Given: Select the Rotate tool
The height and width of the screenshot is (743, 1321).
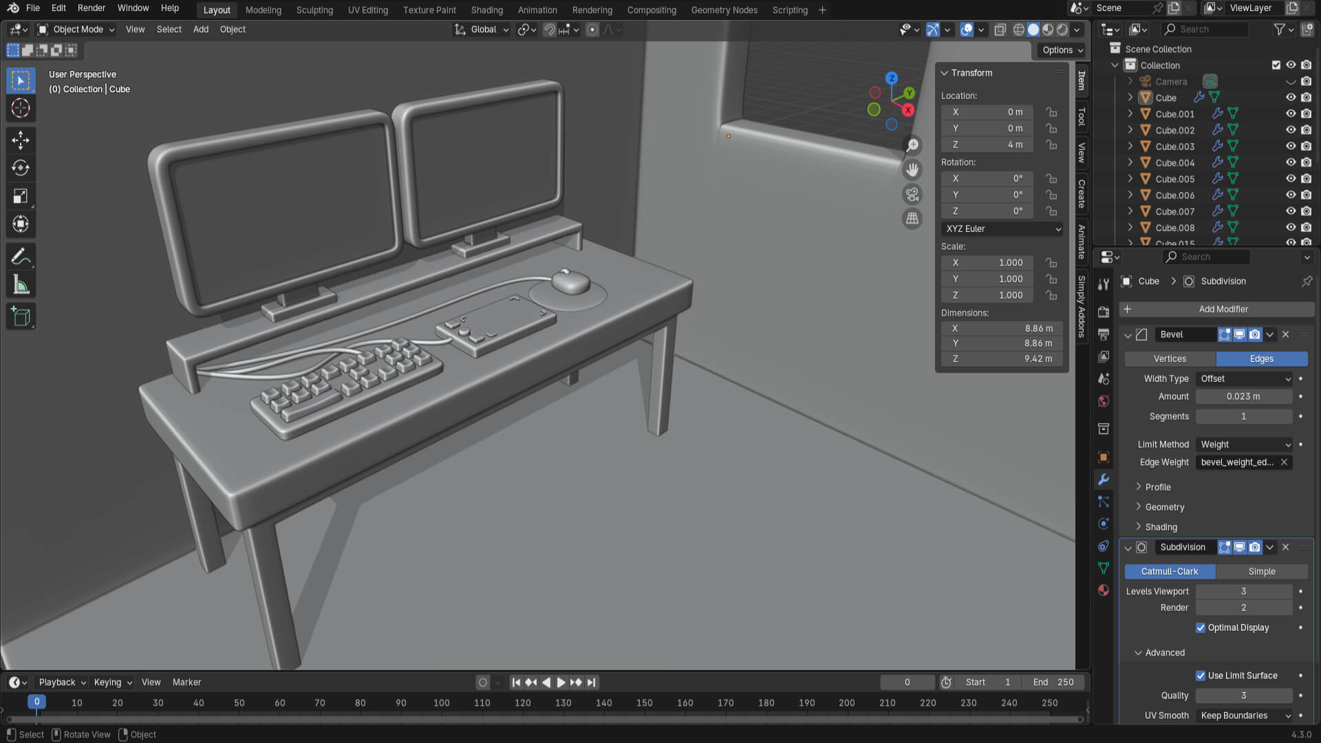Looking at the screenshot, I should [21, 168].
